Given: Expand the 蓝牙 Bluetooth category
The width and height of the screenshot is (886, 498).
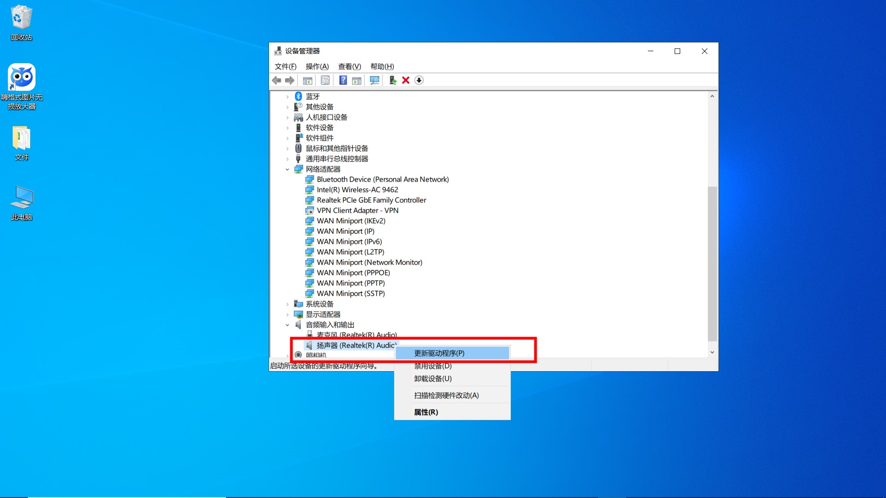Looking at the screenshot, I should [287, 96].
